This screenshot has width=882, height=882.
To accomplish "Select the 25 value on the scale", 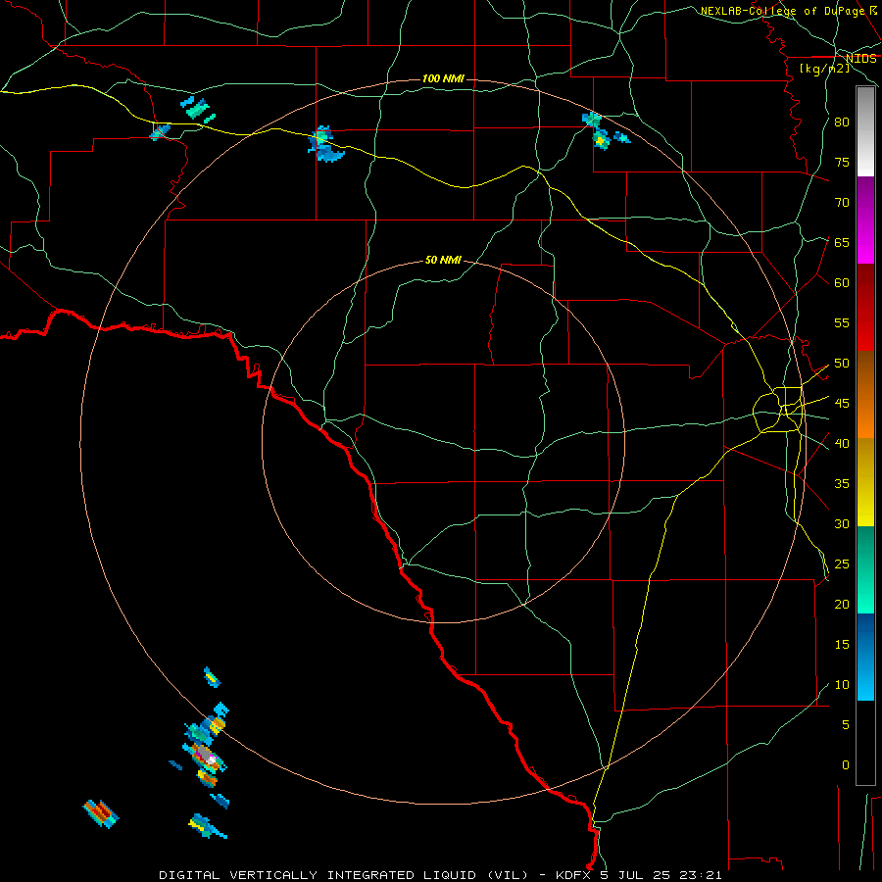I will click(x=842, y=564).
